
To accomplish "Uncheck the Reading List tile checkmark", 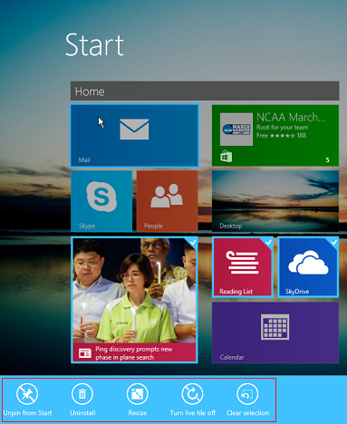I will (268, 242).
